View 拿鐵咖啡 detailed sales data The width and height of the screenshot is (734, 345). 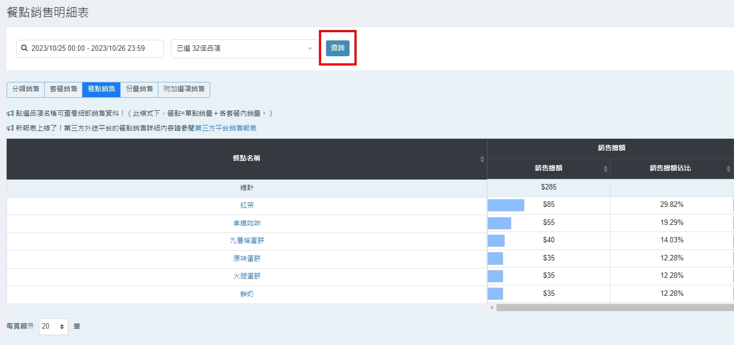click(247, 223)
